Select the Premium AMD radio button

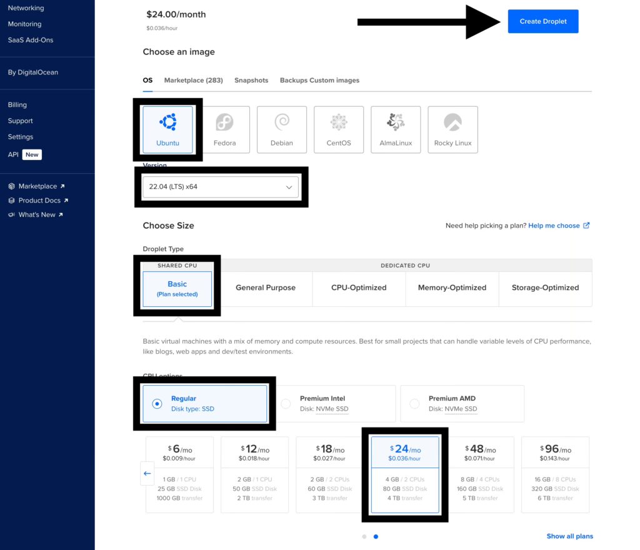coord(414,404)
